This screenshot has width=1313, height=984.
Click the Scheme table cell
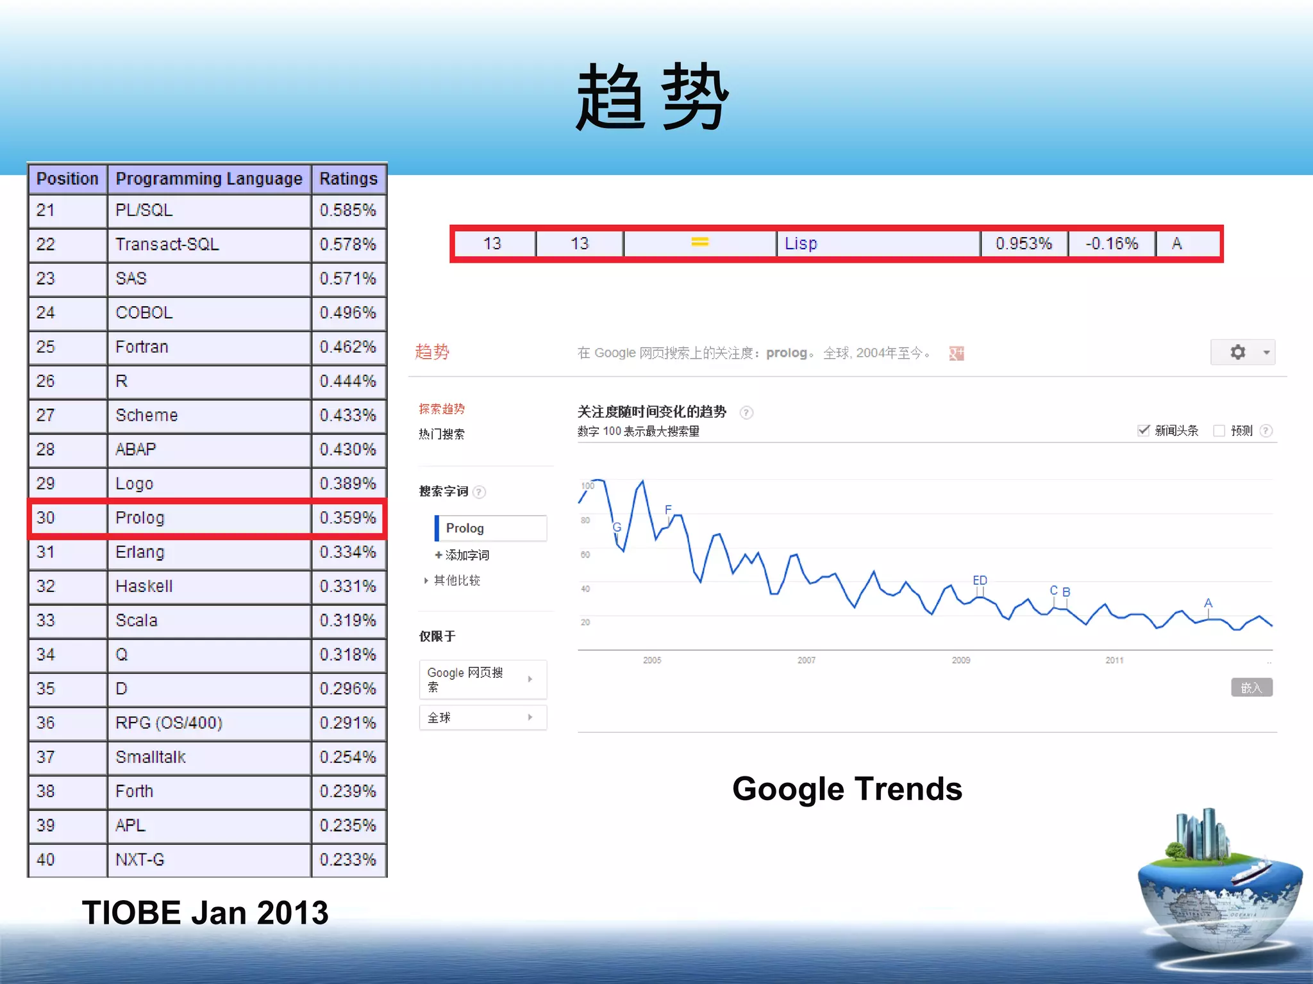[209, 416]
